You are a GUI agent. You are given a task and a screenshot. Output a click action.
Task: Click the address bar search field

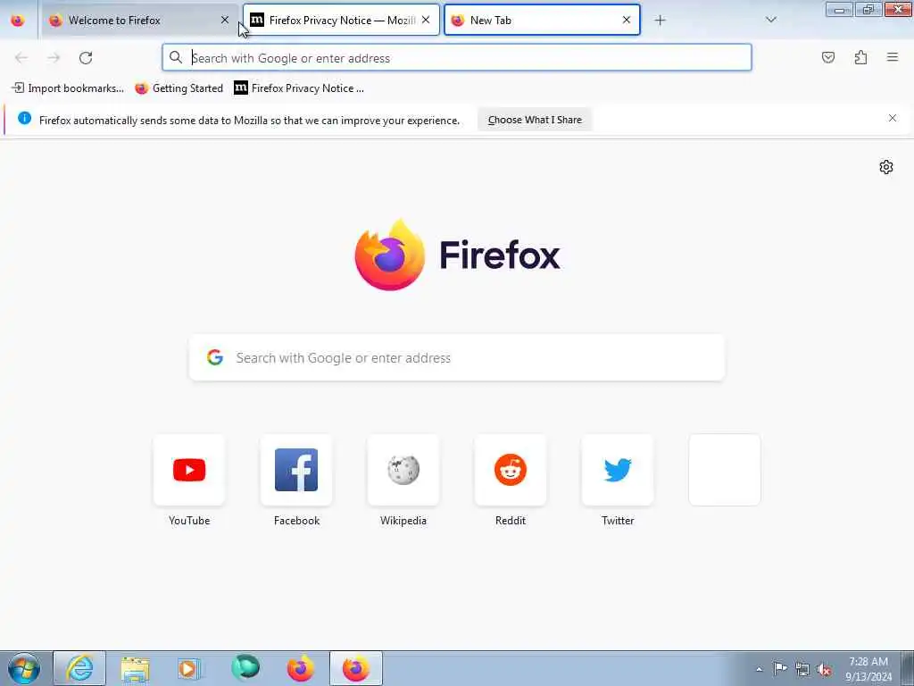pos(457,58)
